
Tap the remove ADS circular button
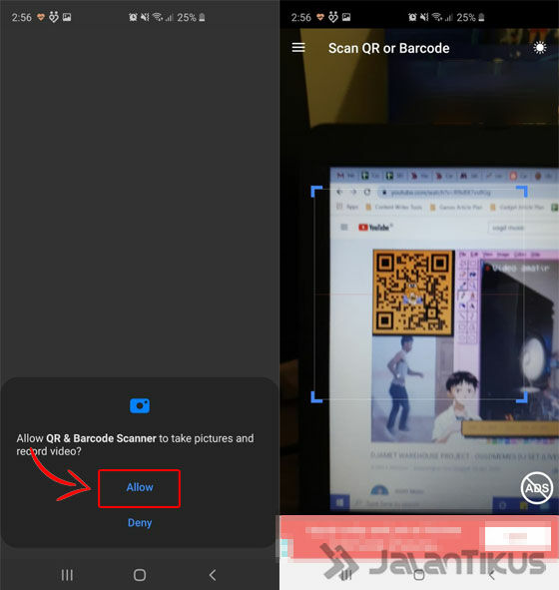(x=536, y=488)
